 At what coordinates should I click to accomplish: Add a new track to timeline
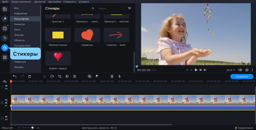5,81
